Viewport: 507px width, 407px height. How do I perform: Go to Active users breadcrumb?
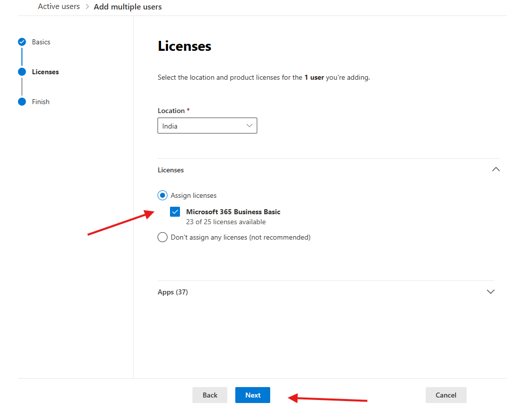point(59,6)
